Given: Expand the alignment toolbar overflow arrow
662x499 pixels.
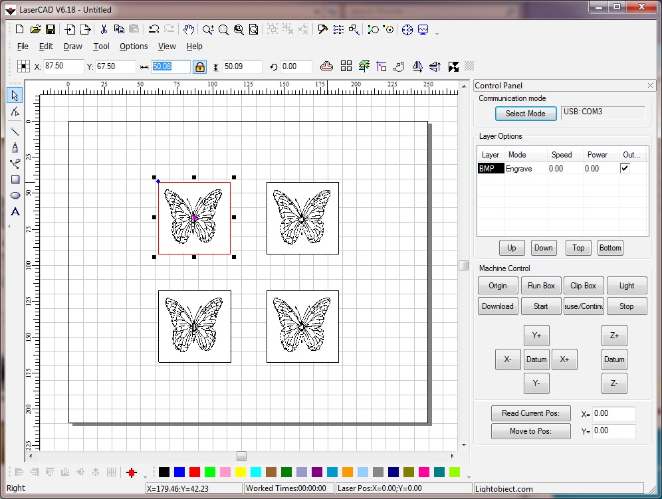Looking at the screenshot, I should [x=145, y=476].
